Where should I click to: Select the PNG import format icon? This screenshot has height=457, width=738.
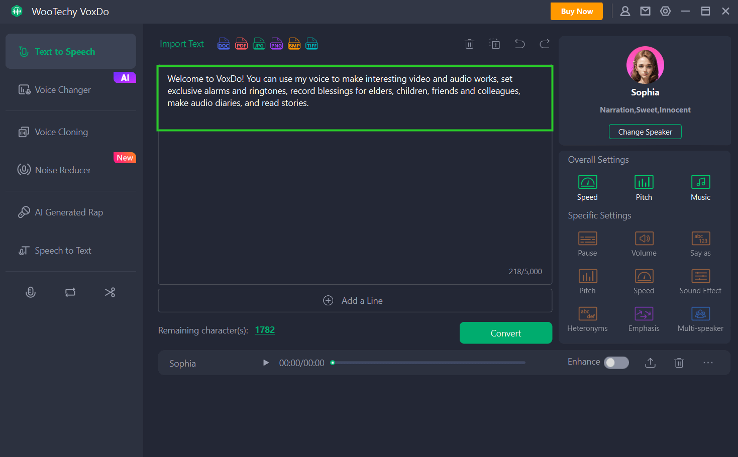(276, 44)
